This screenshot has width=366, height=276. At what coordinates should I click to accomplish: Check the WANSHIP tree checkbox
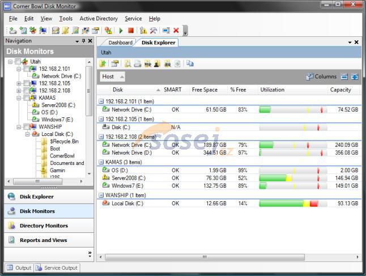pos(27,127)
